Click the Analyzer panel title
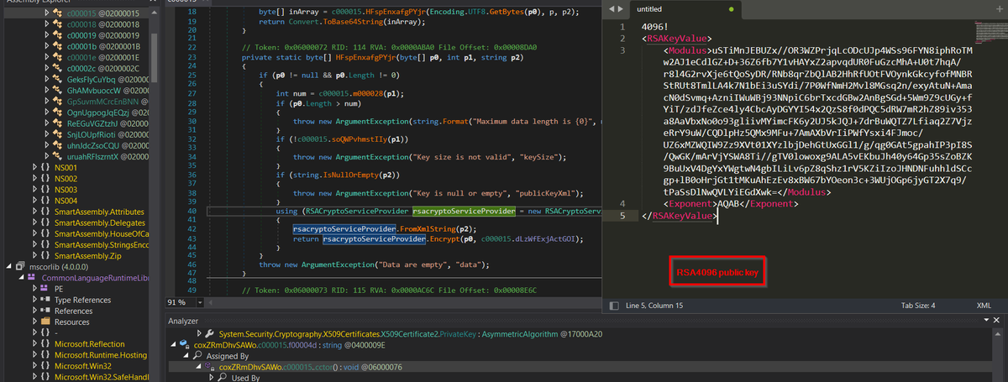This screenshot has height=382, width=1008. [x=183, y=321]
